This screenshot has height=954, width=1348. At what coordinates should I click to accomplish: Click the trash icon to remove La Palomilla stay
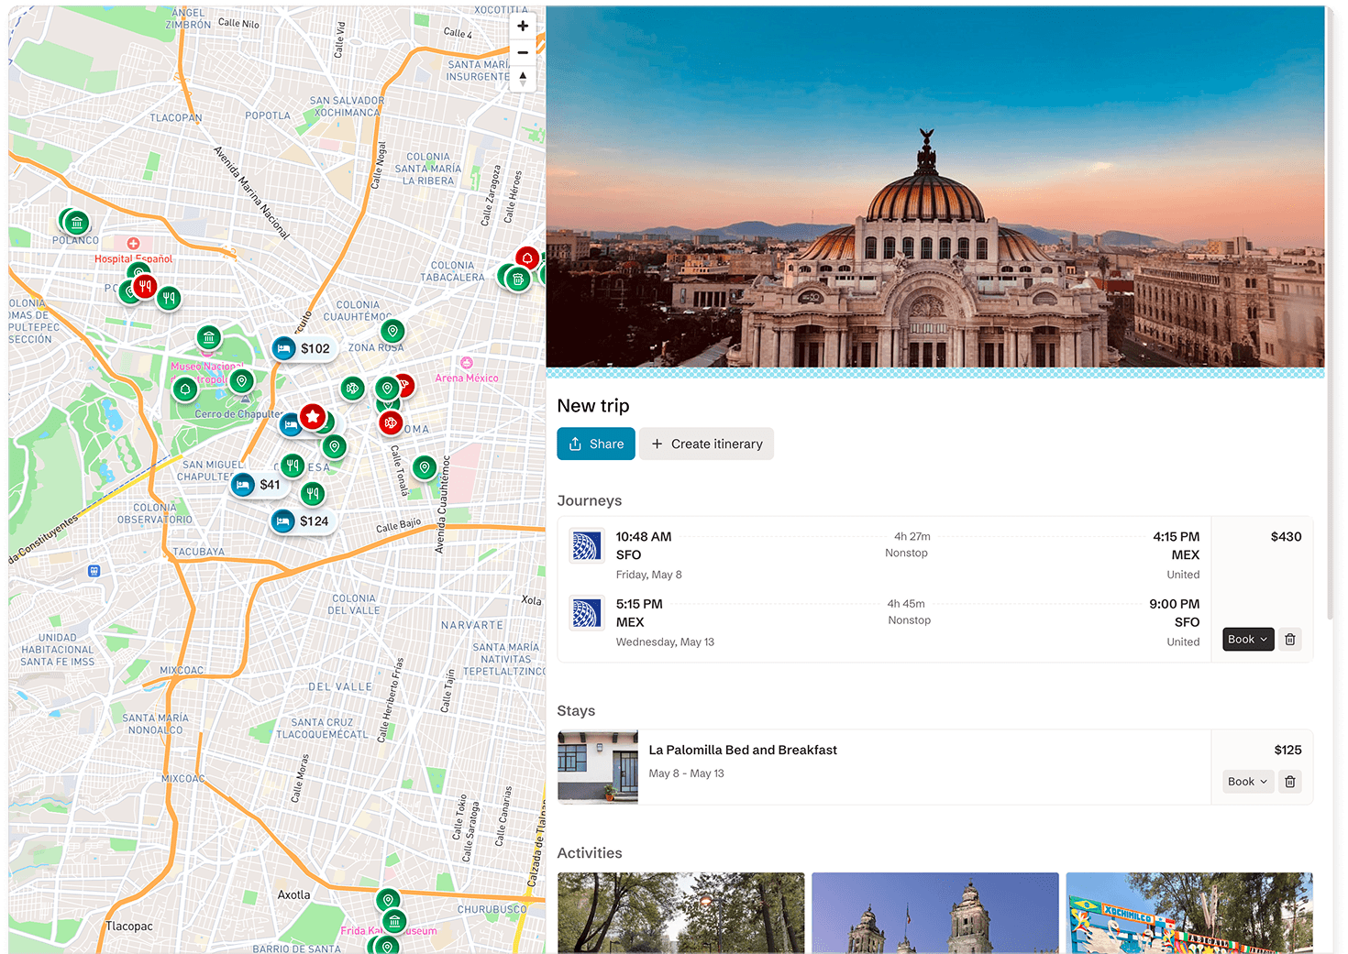(x=1290, y=781)
